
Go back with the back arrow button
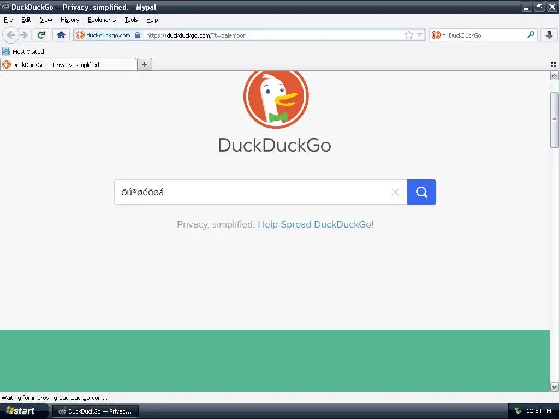11,35
